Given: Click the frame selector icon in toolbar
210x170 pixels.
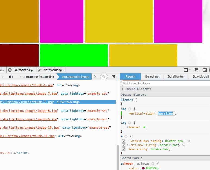Looking at the screenshot, I should pyautogui.click(x=186, y=70).
